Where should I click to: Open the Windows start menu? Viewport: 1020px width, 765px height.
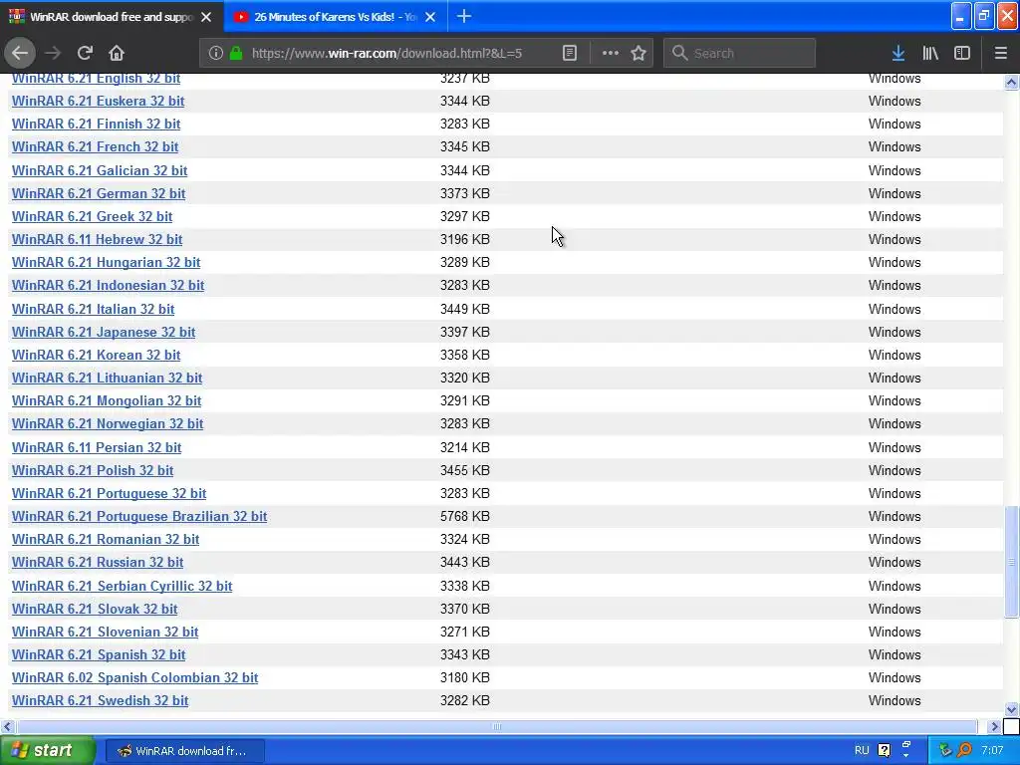(47, 750)
